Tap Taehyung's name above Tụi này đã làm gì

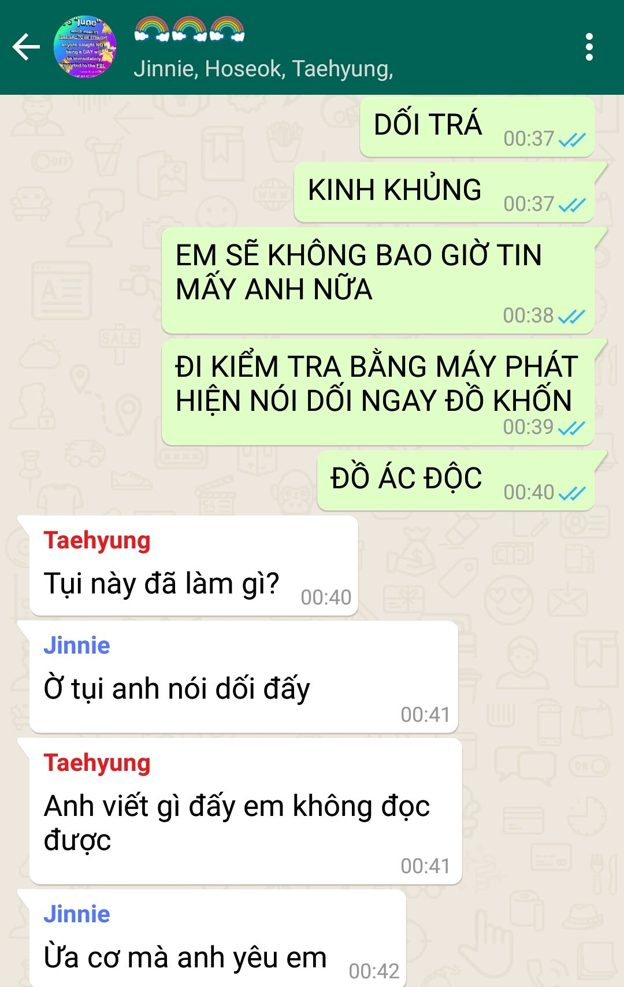tap(97, 541)
